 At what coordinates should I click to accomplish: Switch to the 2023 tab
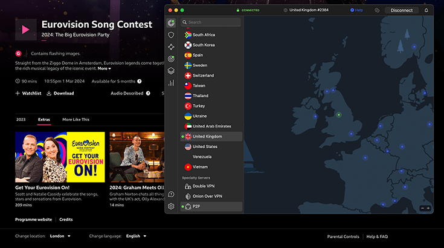(x=21, y=120)
